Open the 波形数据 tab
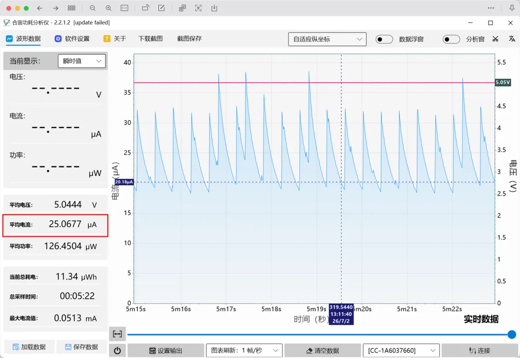The width and height of the screenshot is (520, 358). pyautogui.click(x=23, y=39)
